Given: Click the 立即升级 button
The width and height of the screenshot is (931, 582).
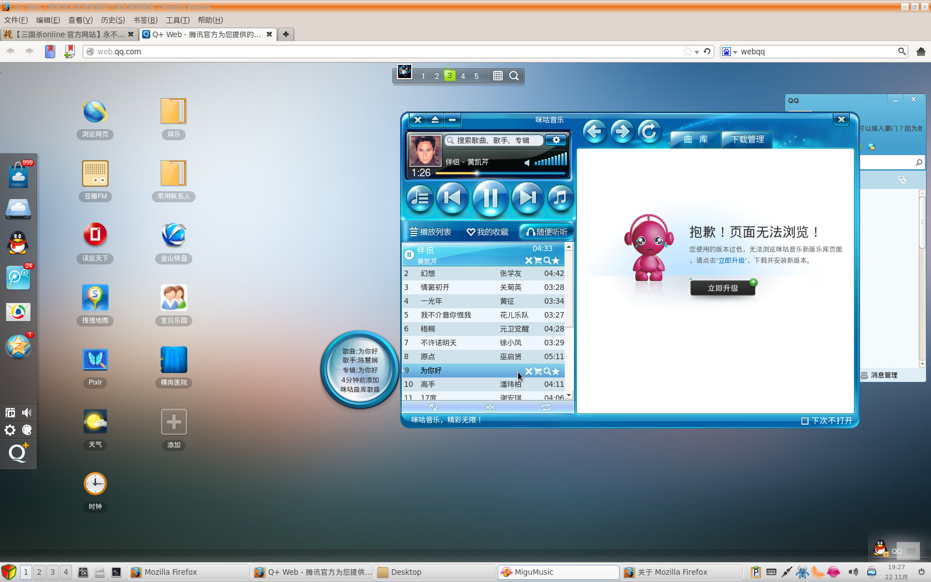Looking at the screenshot, I should click(723, 288).
